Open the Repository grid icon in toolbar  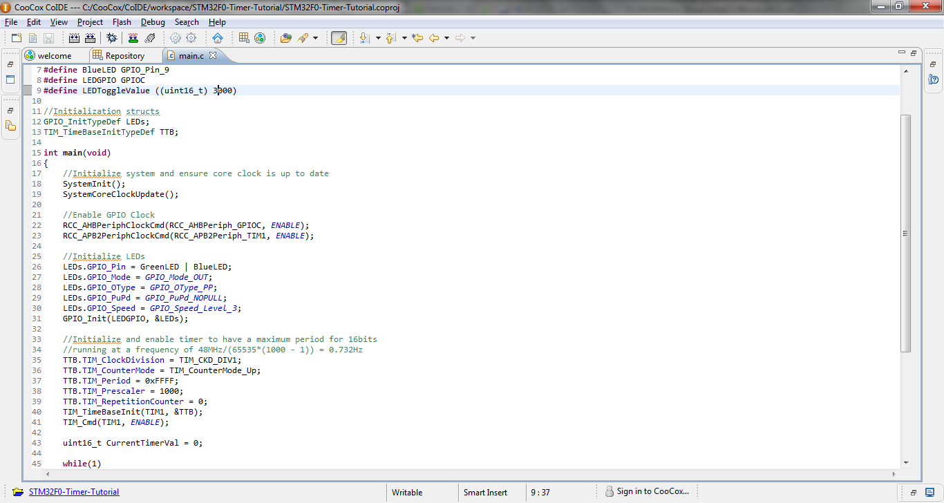tap(244, 38)
